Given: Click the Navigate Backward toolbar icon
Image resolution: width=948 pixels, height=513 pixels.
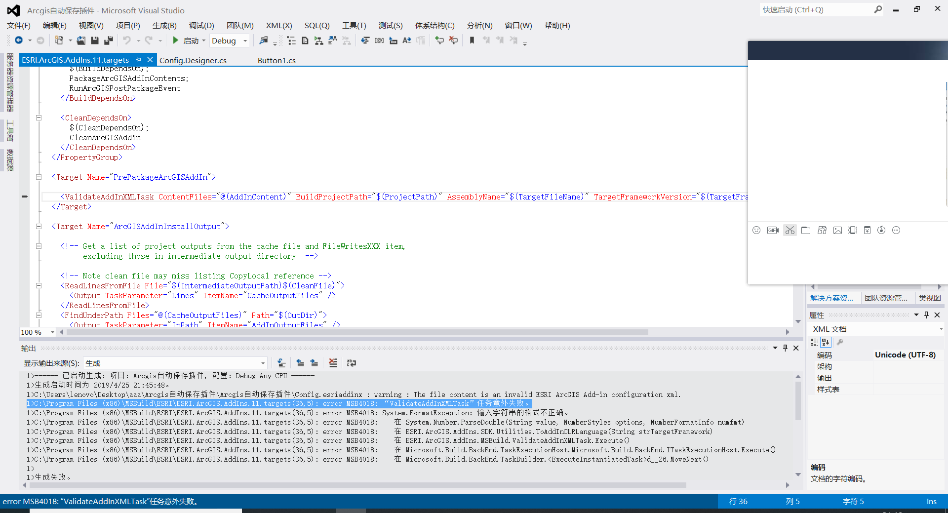Looking at the screenshot, I should pos(19,40).
